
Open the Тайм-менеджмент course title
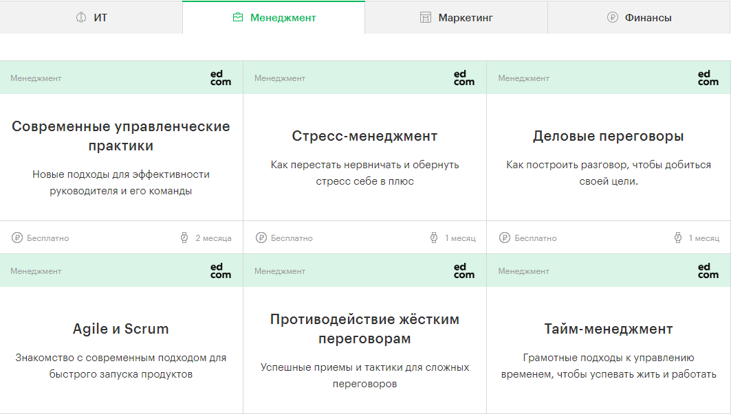608,329
